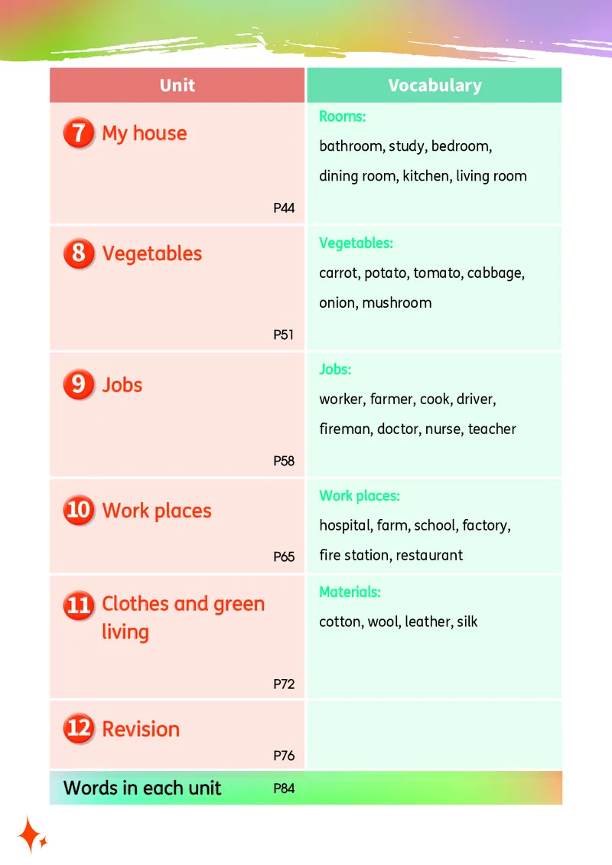
Task: Click the red number 8 circle icon
Action: [x=79, y=253]
